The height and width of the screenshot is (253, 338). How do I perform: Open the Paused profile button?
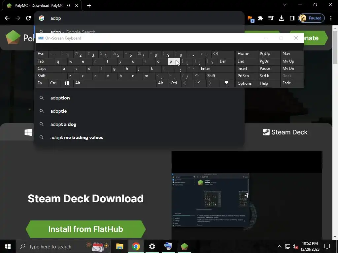[x=311, y=18]
